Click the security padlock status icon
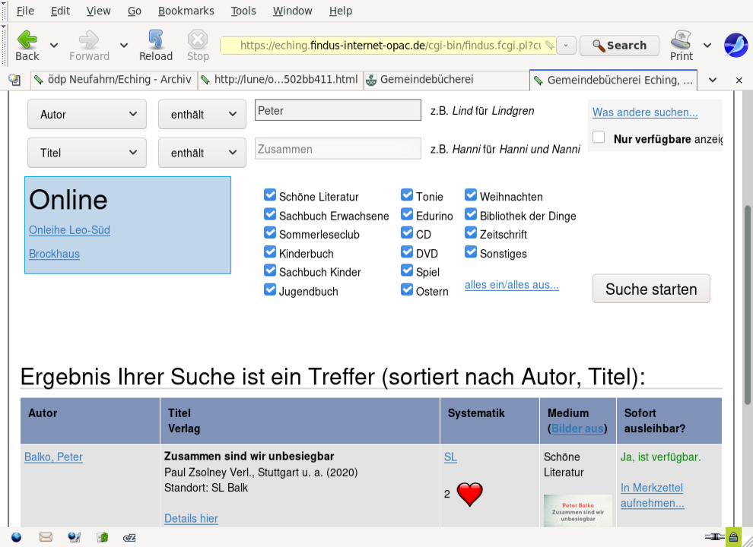The image size is (753, 547). 733,537
